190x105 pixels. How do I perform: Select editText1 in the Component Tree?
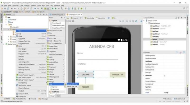(156, 31)
